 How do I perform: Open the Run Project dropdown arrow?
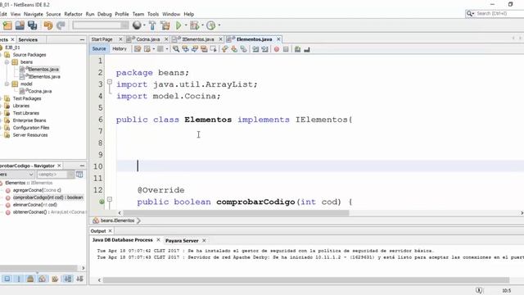186,25
